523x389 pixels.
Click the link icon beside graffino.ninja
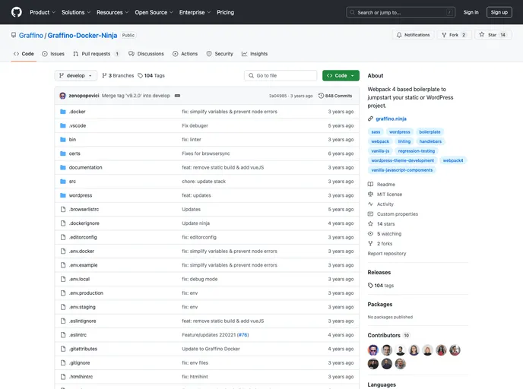(370, 119)
